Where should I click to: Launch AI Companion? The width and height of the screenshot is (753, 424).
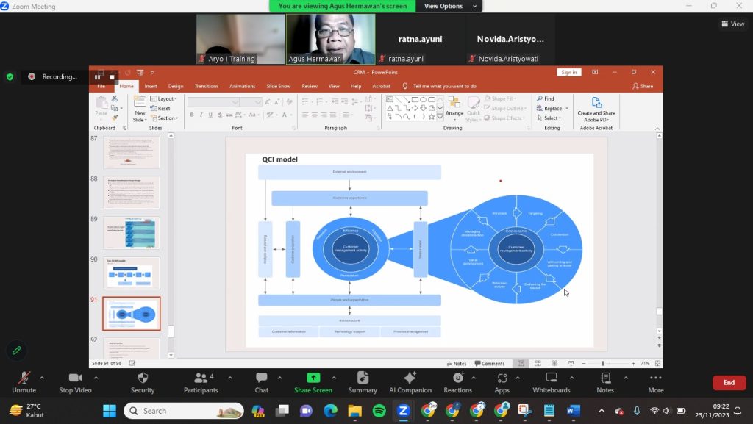pos(410,382)
